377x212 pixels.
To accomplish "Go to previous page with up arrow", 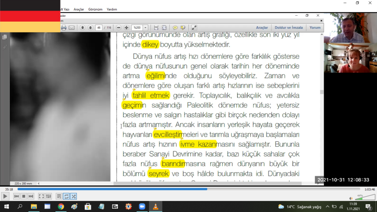I will point(82,28).
